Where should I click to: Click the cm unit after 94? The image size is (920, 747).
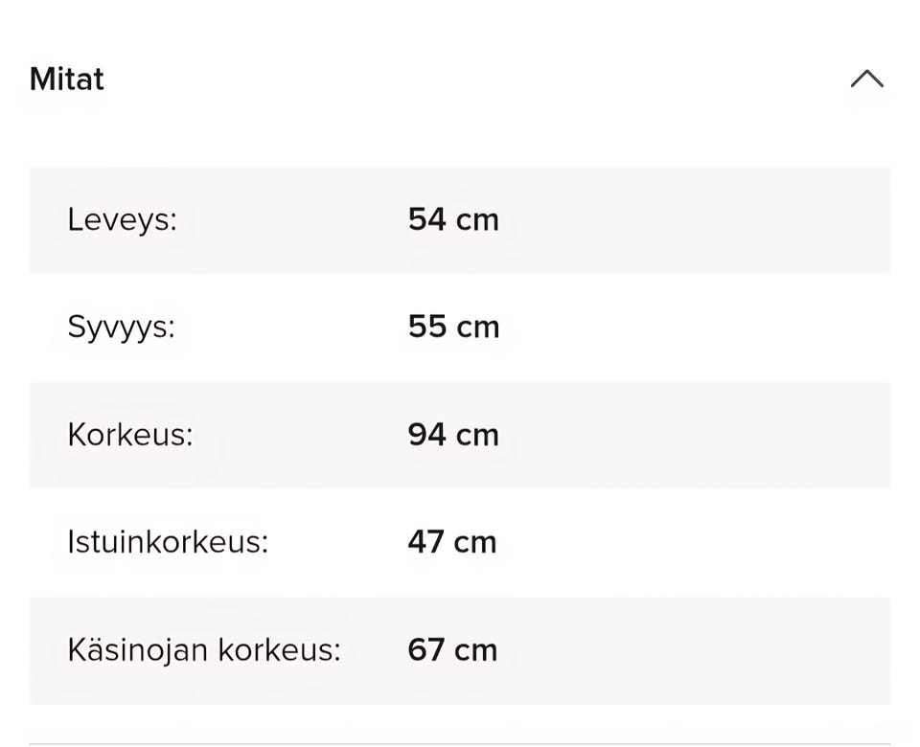coord(476,436)
